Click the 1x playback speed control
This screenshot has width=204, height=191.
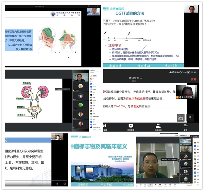tap(57, 184)
